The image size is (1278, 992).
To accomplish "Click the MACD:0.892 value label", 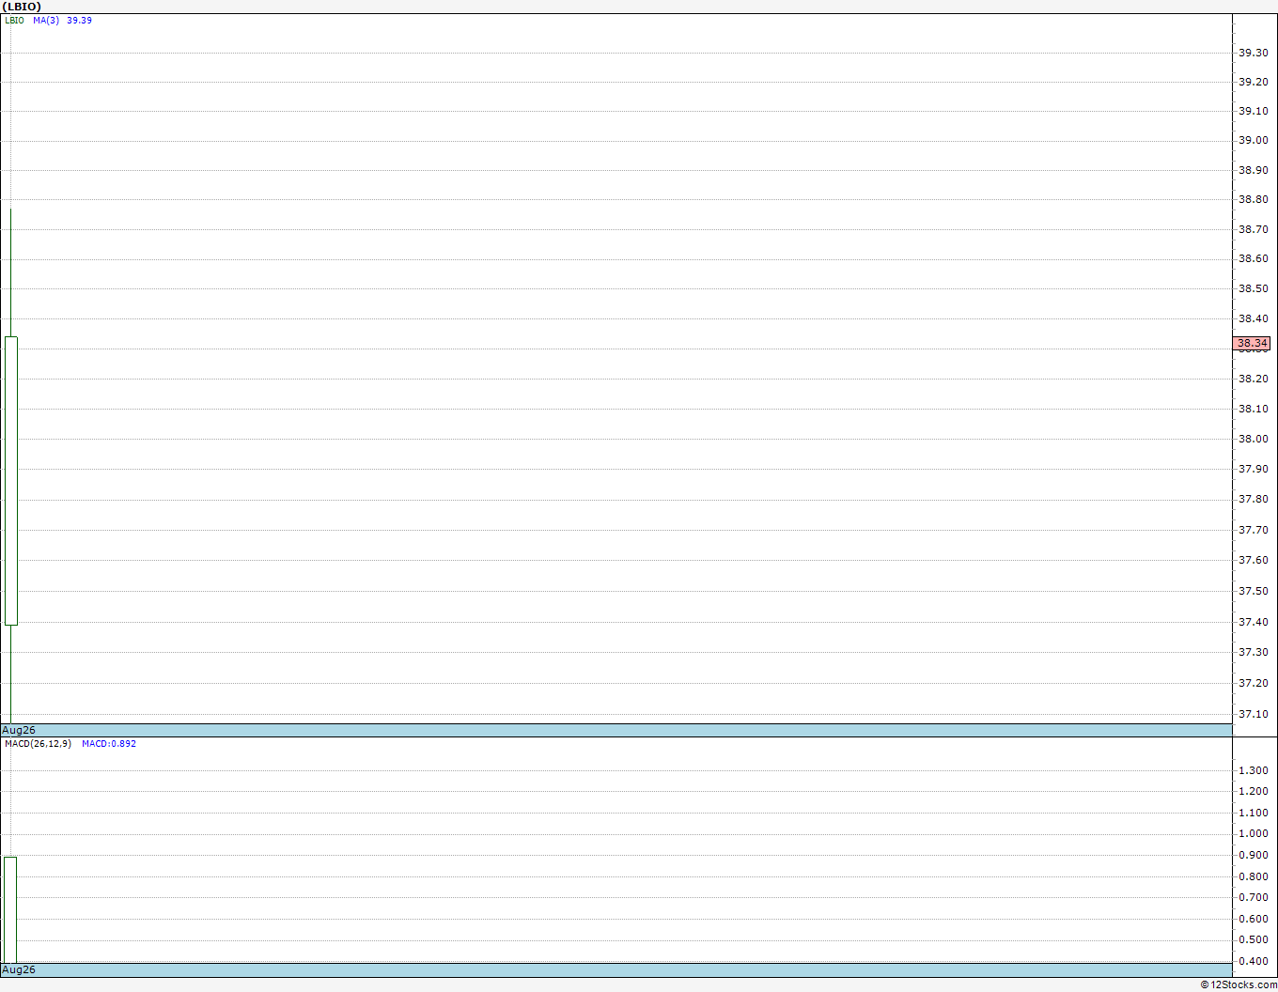I will click(x=109, y=743).
